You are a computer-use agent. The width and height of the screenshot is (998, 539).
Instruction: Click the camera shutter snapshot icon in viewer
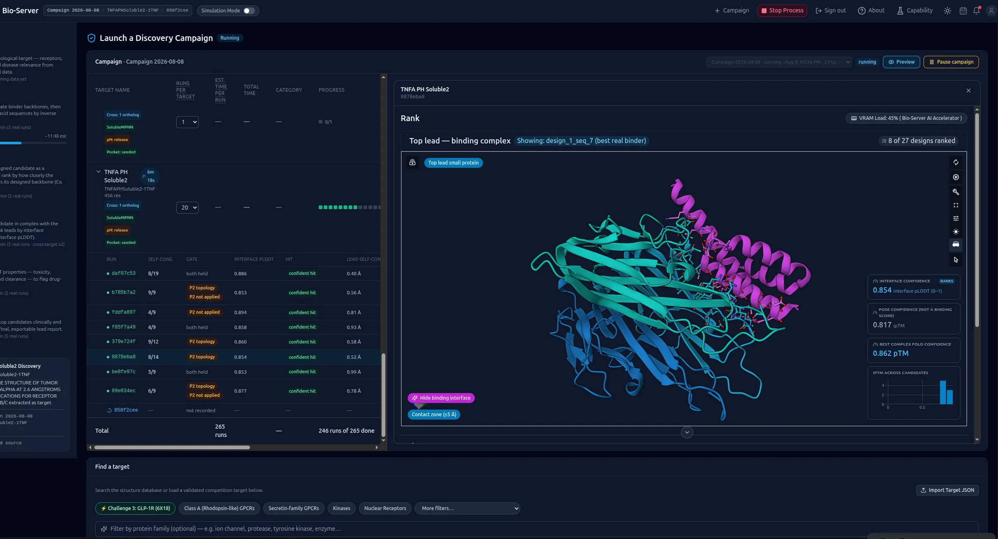pos(956,177)
